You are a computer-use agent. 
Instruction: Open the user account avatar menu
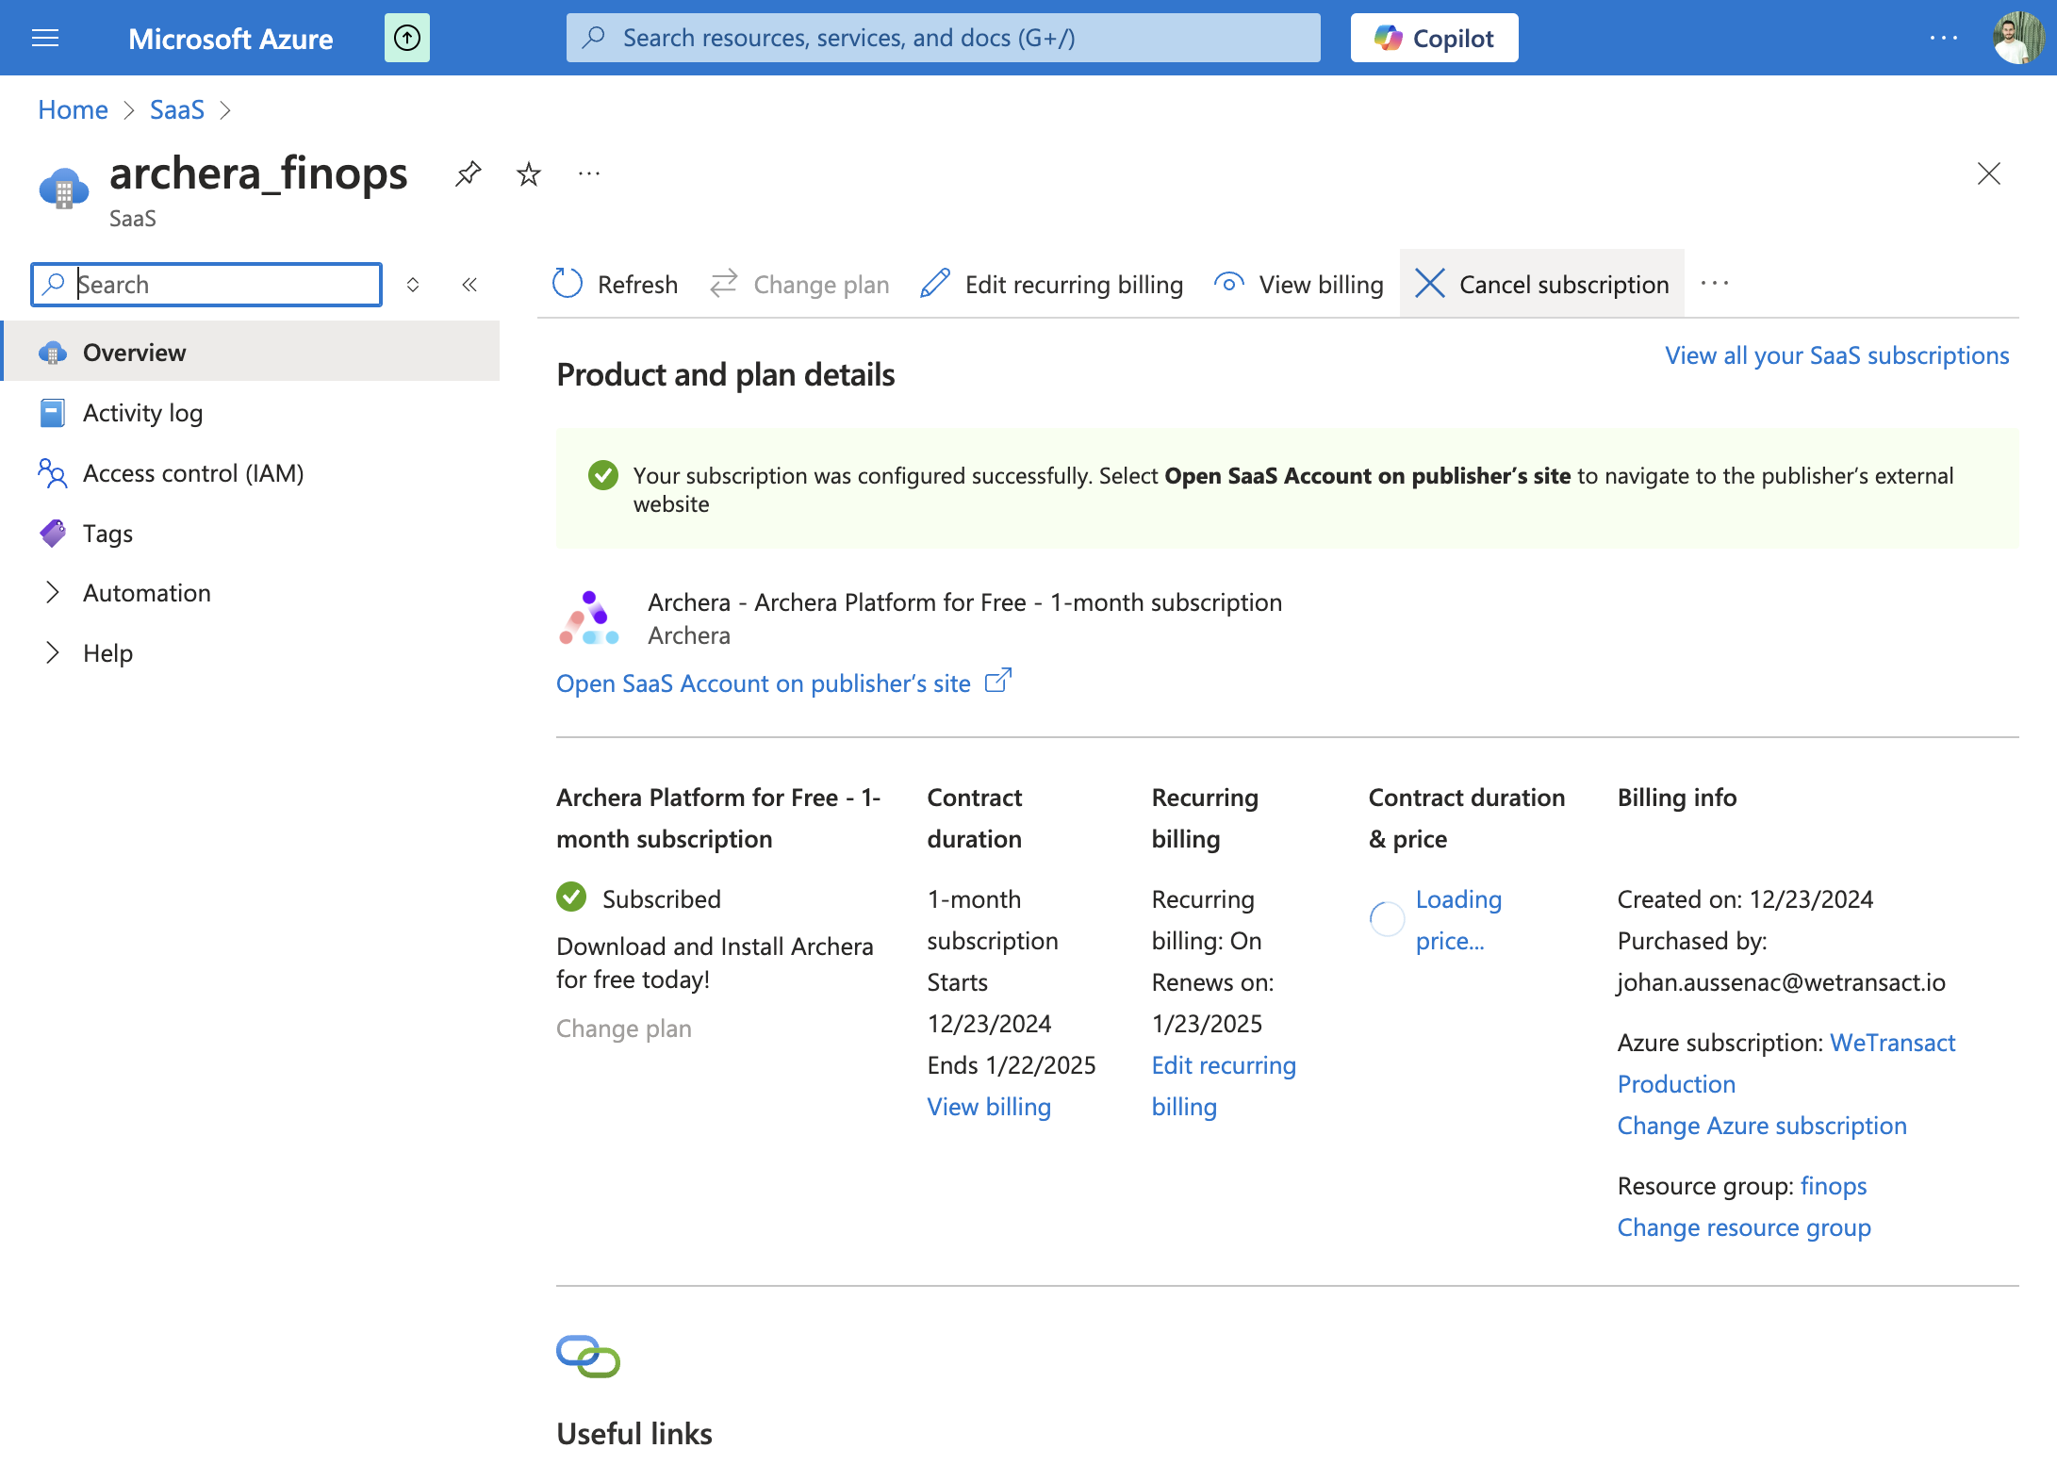[x=2018, y=38]
